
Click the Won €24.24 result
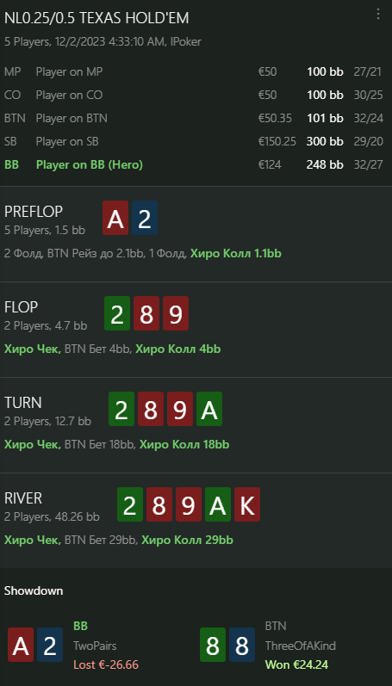click(x=296, y=665)
